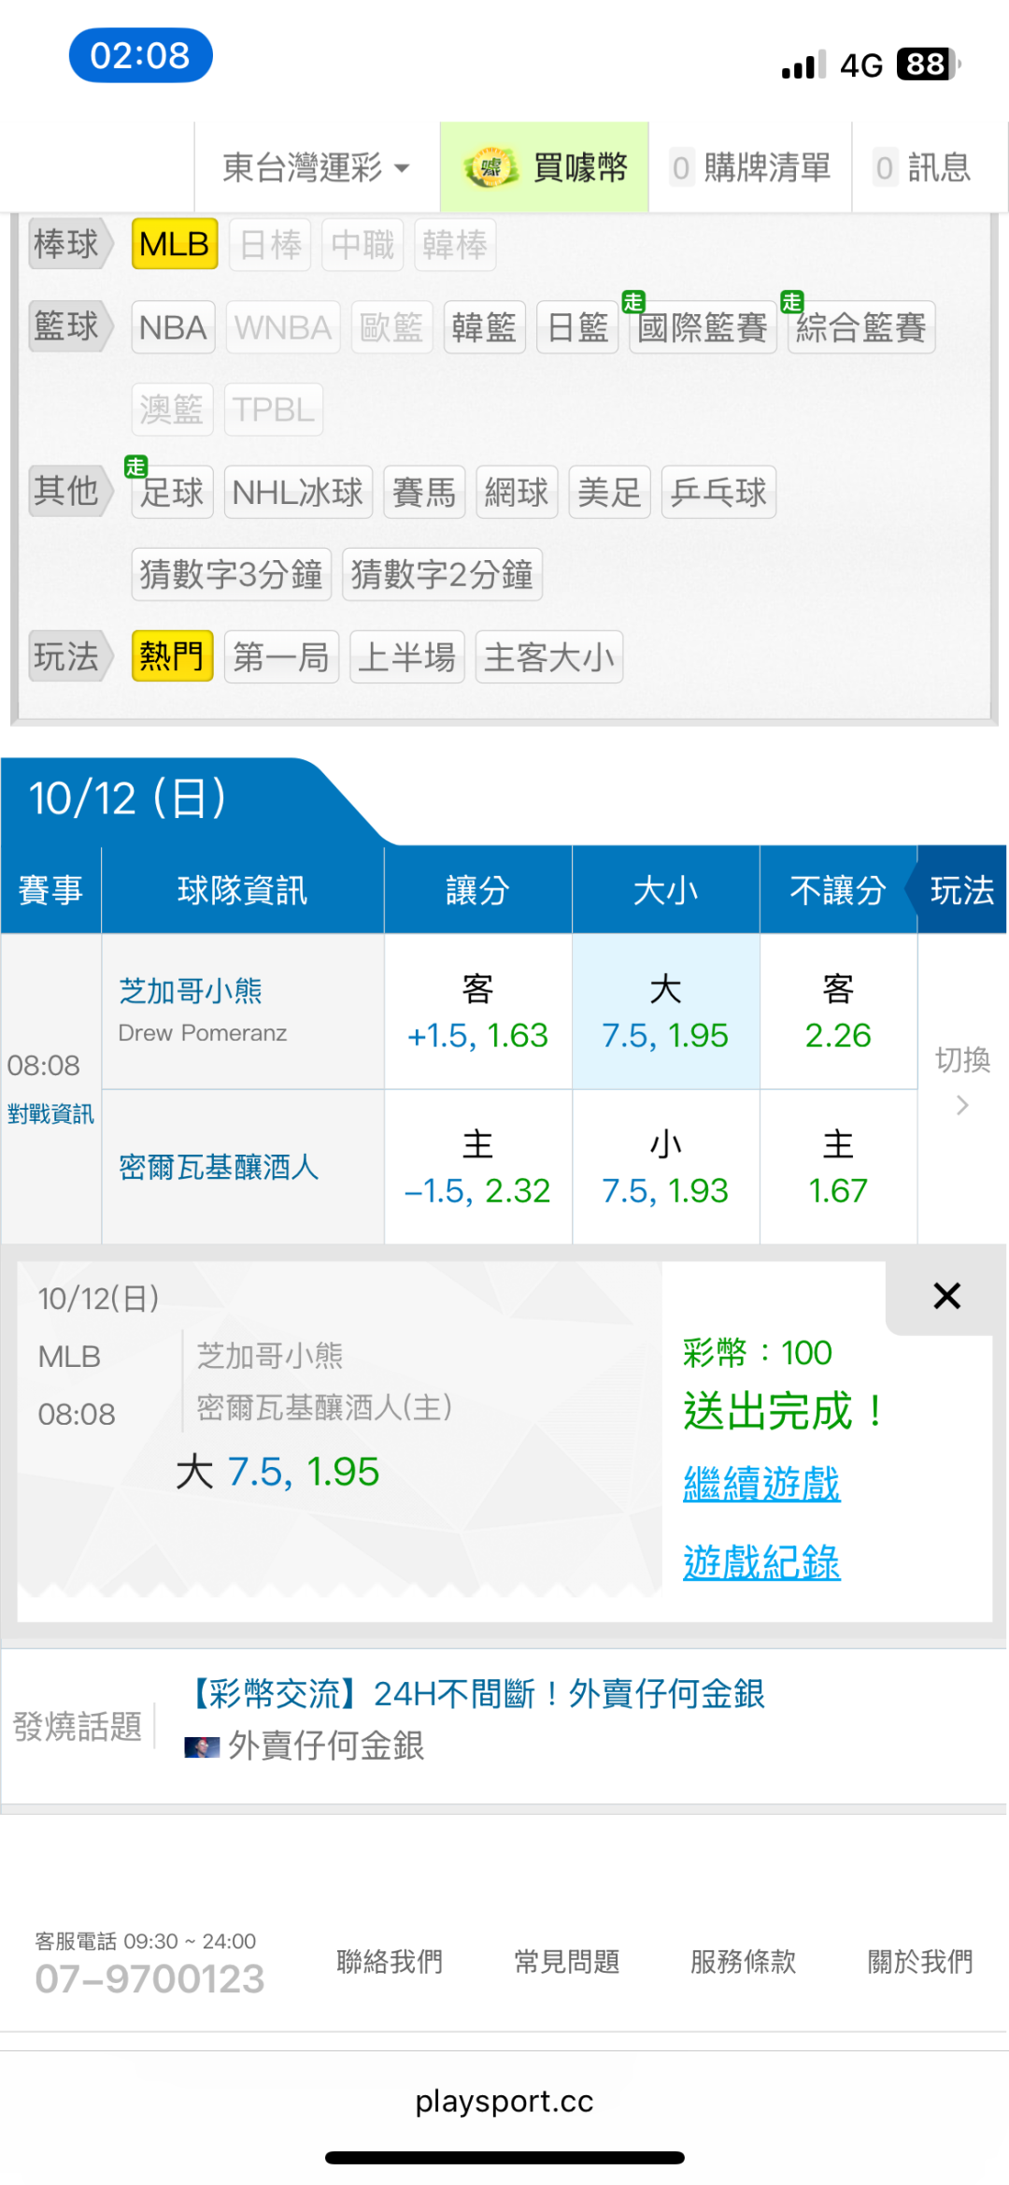
Task: Choose the 美足 filter
Action: coord(609,492)
